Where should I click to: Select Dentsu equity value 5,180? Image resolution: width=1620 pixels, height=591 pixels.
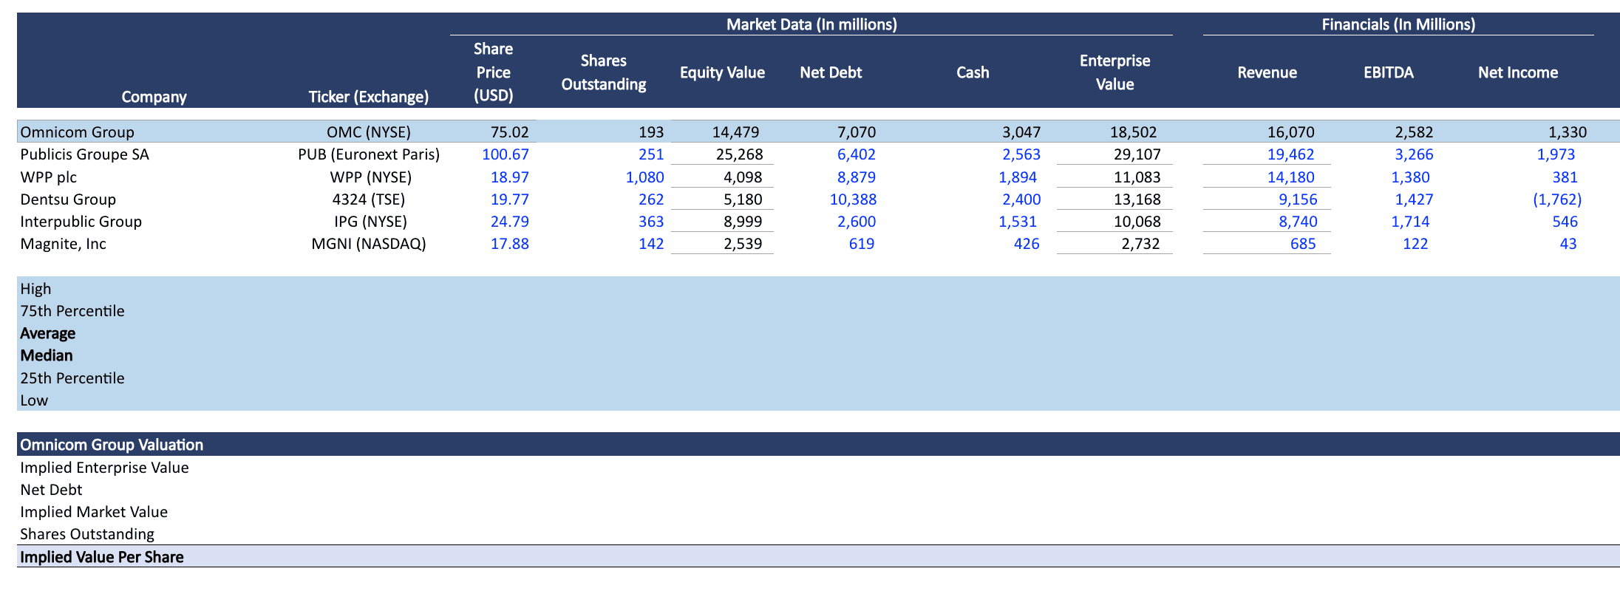tap(743, 199)
